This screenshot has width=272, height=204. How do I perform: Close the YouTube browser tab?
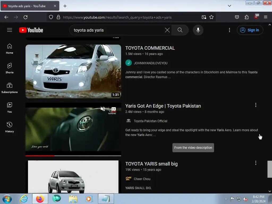click(55, 6)
